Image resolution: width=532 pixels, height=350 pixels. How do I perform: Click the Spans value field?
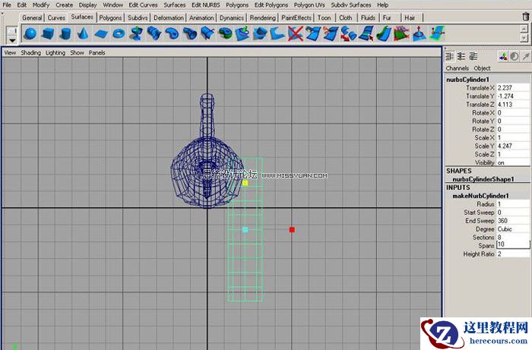(x=513, y=244)
